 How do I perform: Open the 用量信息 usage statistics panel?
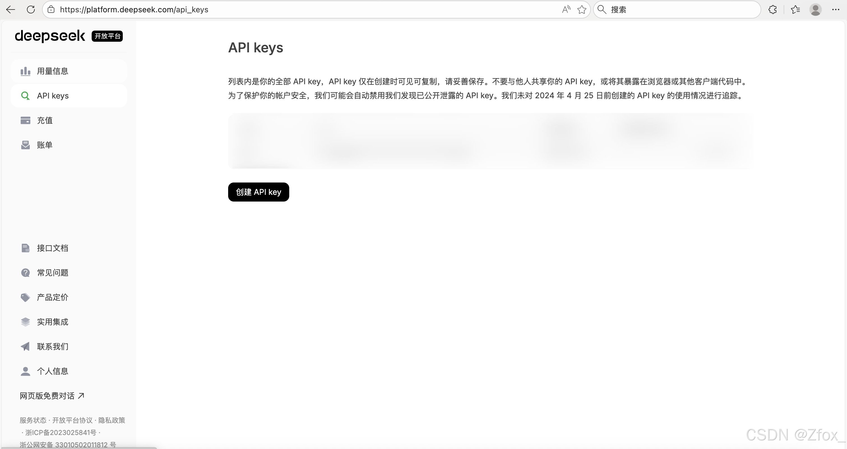pyautogui.click(x=53, y=71)
